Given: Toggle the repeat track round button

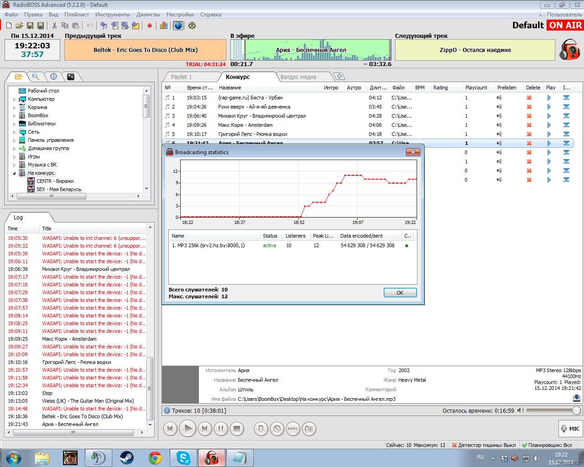Looking at the screenshot, I should (261, 429).
